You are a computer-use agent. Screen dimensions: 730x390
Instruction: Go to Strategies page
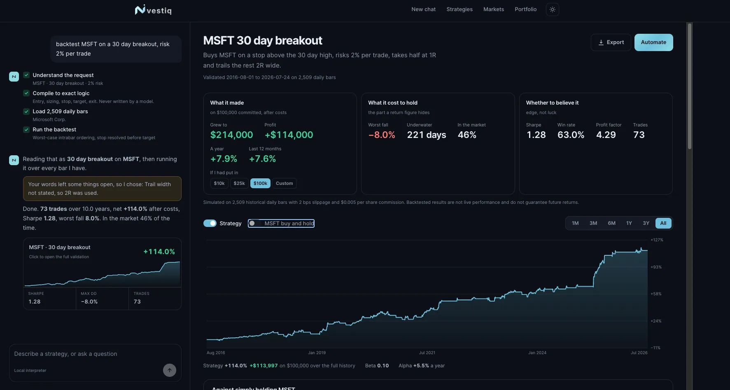pos(459,9)
